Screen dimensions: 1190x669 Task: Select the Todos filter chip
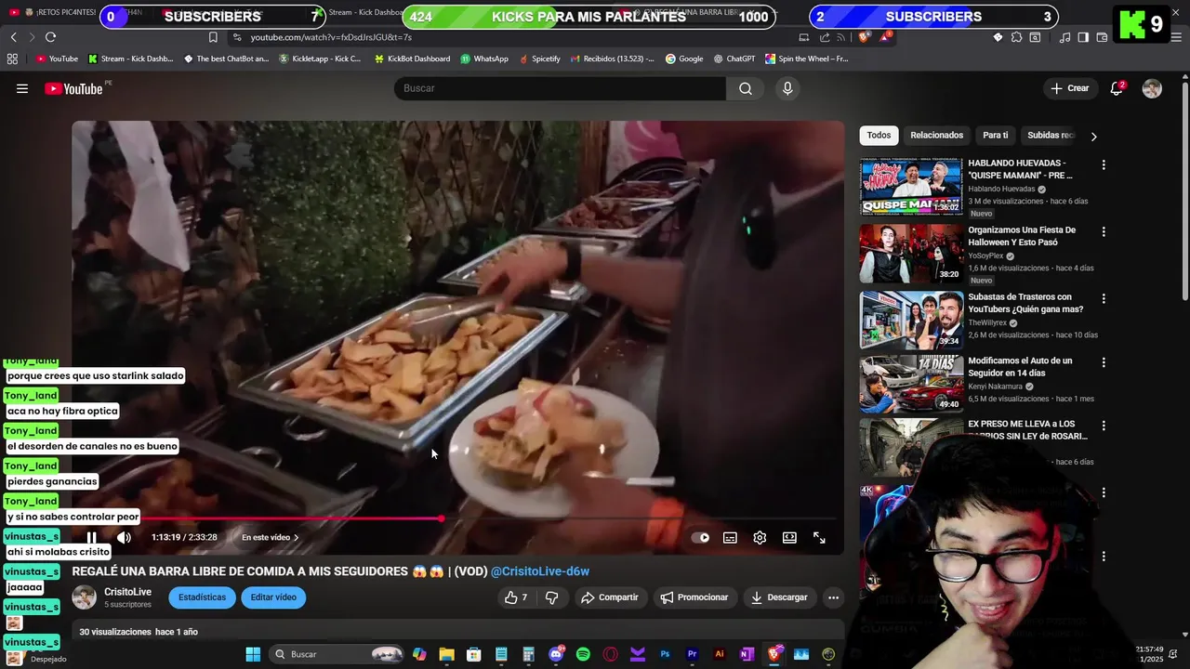(879, 136)
